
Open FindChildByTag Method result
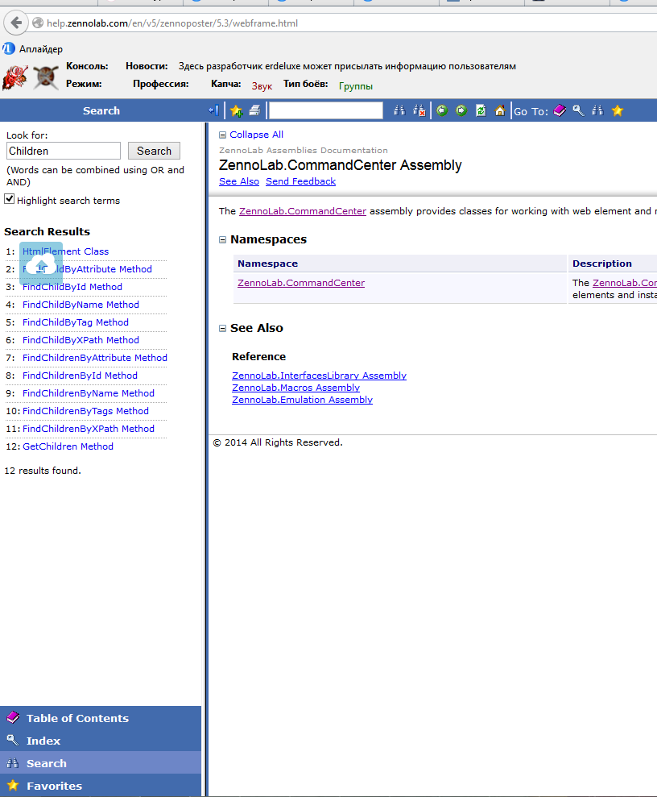click(75, 323)
